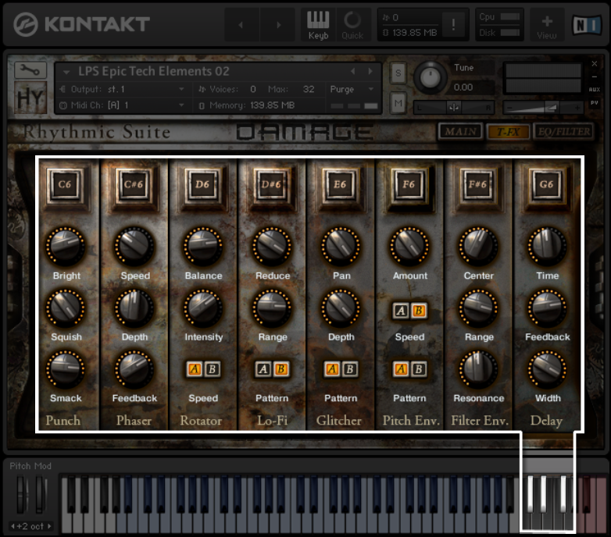Click the F#6 trigger key button
611x537 pixels.
click(x=477, y=185)
